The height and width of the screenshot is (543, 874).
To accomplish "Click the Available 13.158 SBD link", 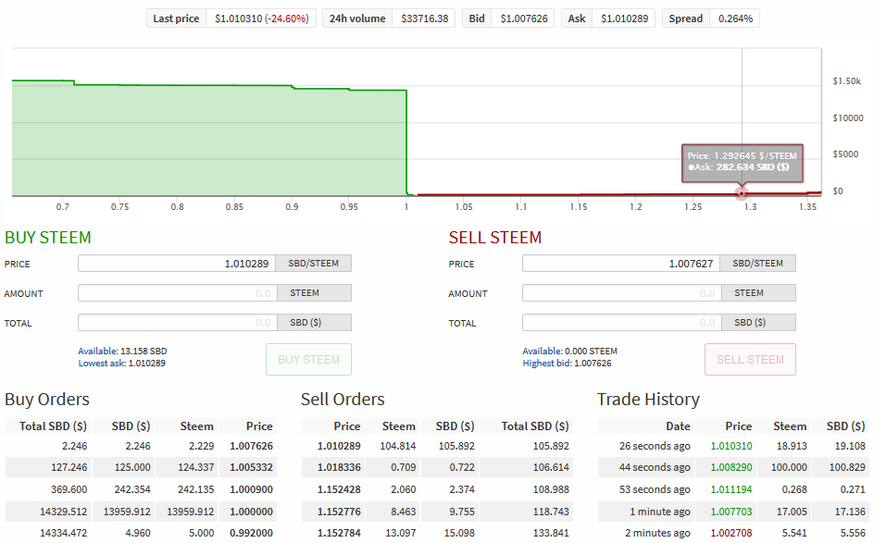I will pos(122,351).
